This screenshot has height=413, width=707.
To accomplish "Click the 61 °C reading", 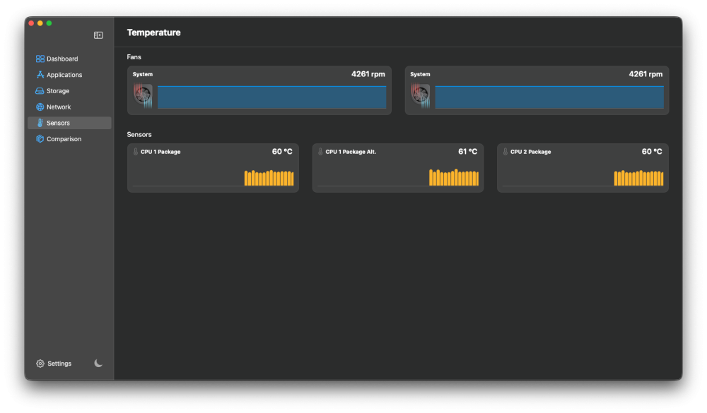I will point(467,151).
